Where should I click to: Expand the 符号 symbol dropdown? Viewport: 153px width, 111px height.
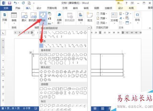[137, 23]
